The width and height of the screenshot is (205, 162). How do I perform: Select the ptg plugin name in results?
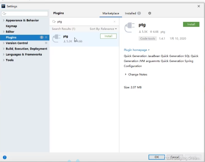click(66, 36)
